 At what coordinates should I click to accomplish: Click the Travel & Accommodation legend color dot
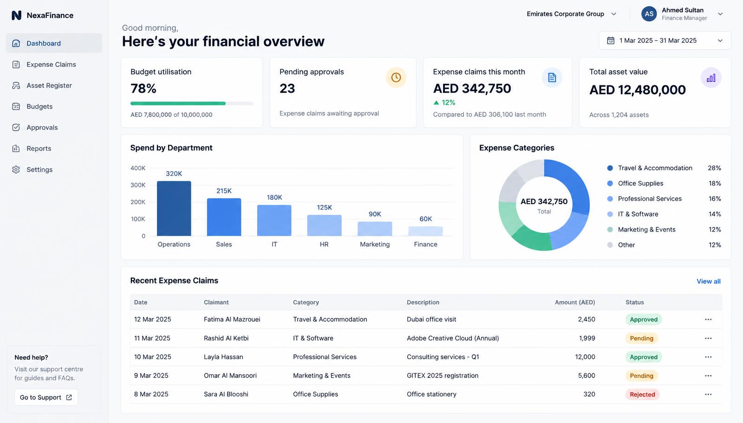(610, 168)
